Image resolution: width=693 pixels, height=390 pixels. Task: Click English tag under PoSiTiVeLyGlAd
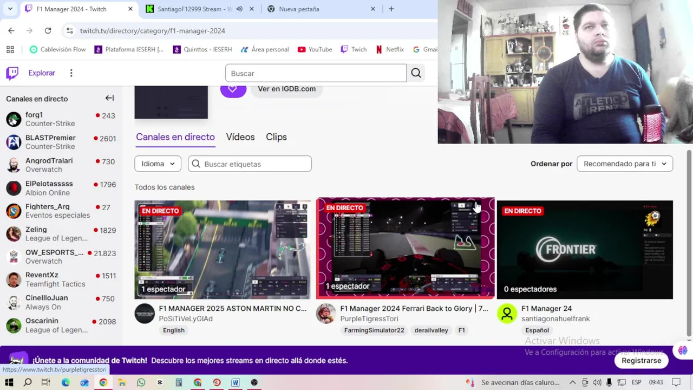coord(174,330)
